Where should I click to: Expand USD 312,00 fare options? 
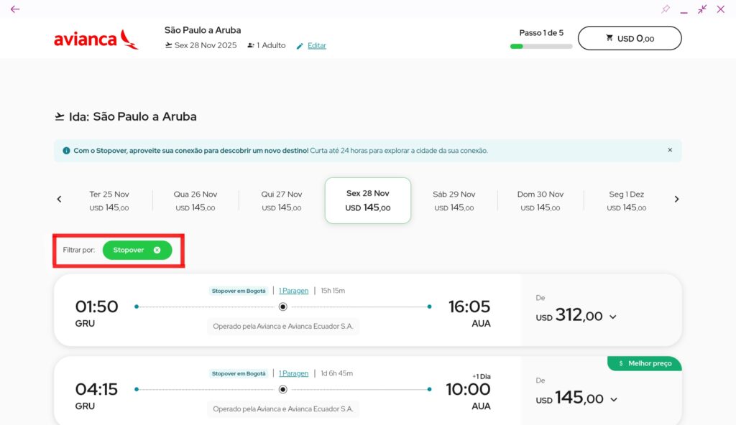pyautogui.click(x=613, y=317)
